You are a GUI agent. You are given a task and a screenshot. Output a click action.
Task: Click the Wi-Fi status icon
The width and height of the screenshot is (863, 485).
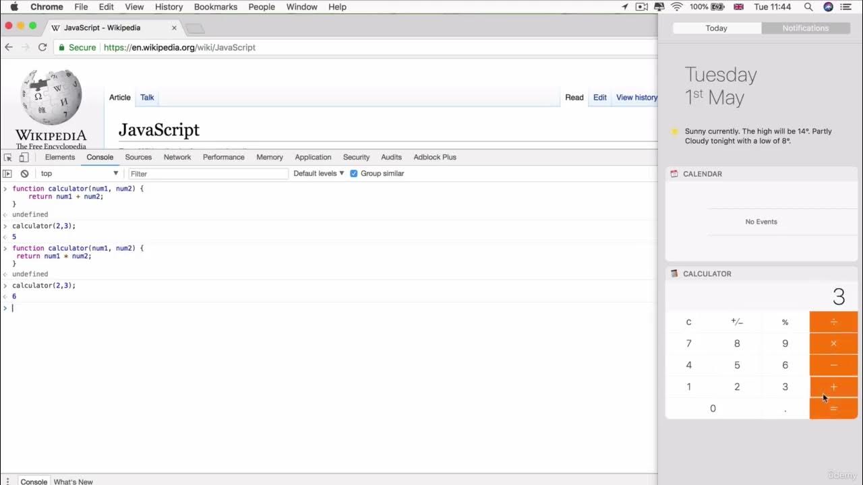[677, 7]
